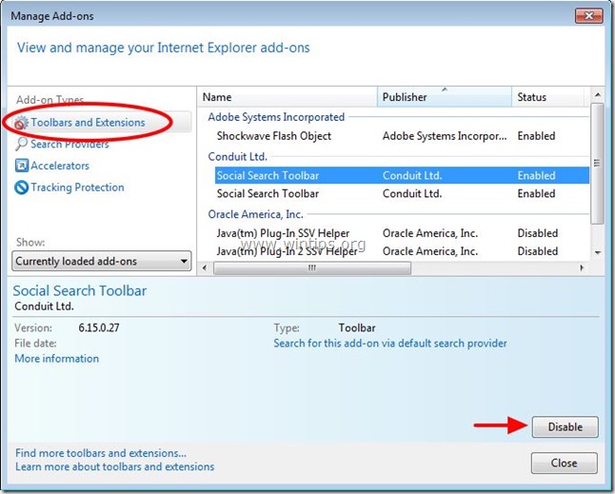Open the More information link
Viewport: 615px width, 494px height.
click(x=57, y=358)
